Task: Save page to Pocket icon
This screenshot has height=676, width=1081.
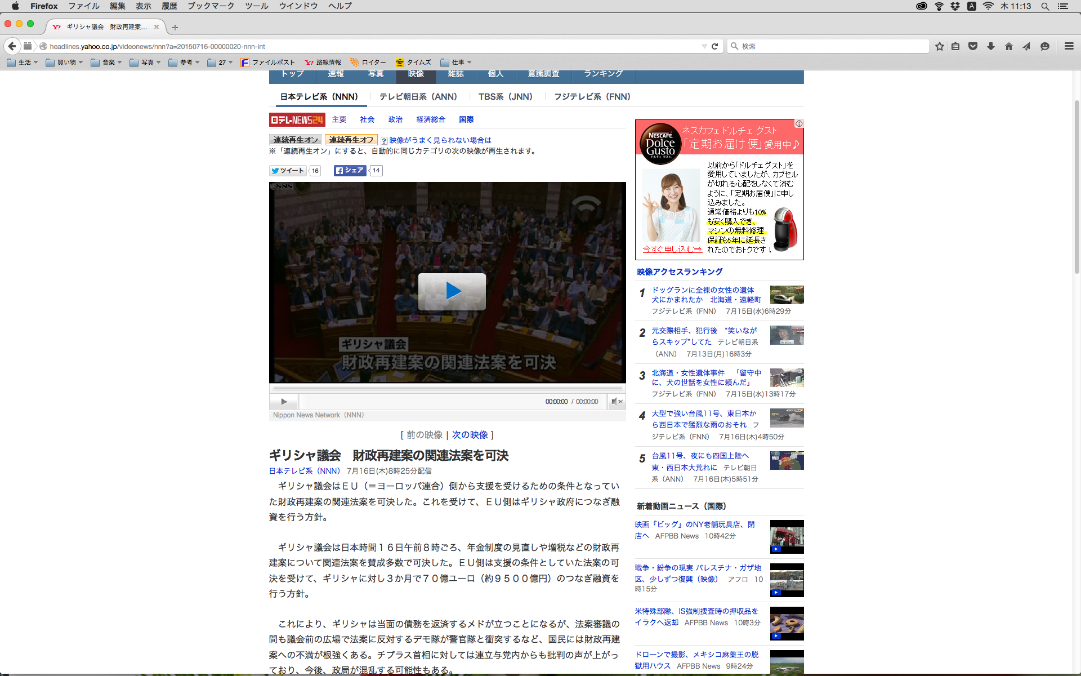Action: (973, 46)
